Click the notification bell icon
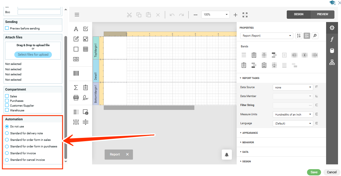341x176 pixels. 227,155
